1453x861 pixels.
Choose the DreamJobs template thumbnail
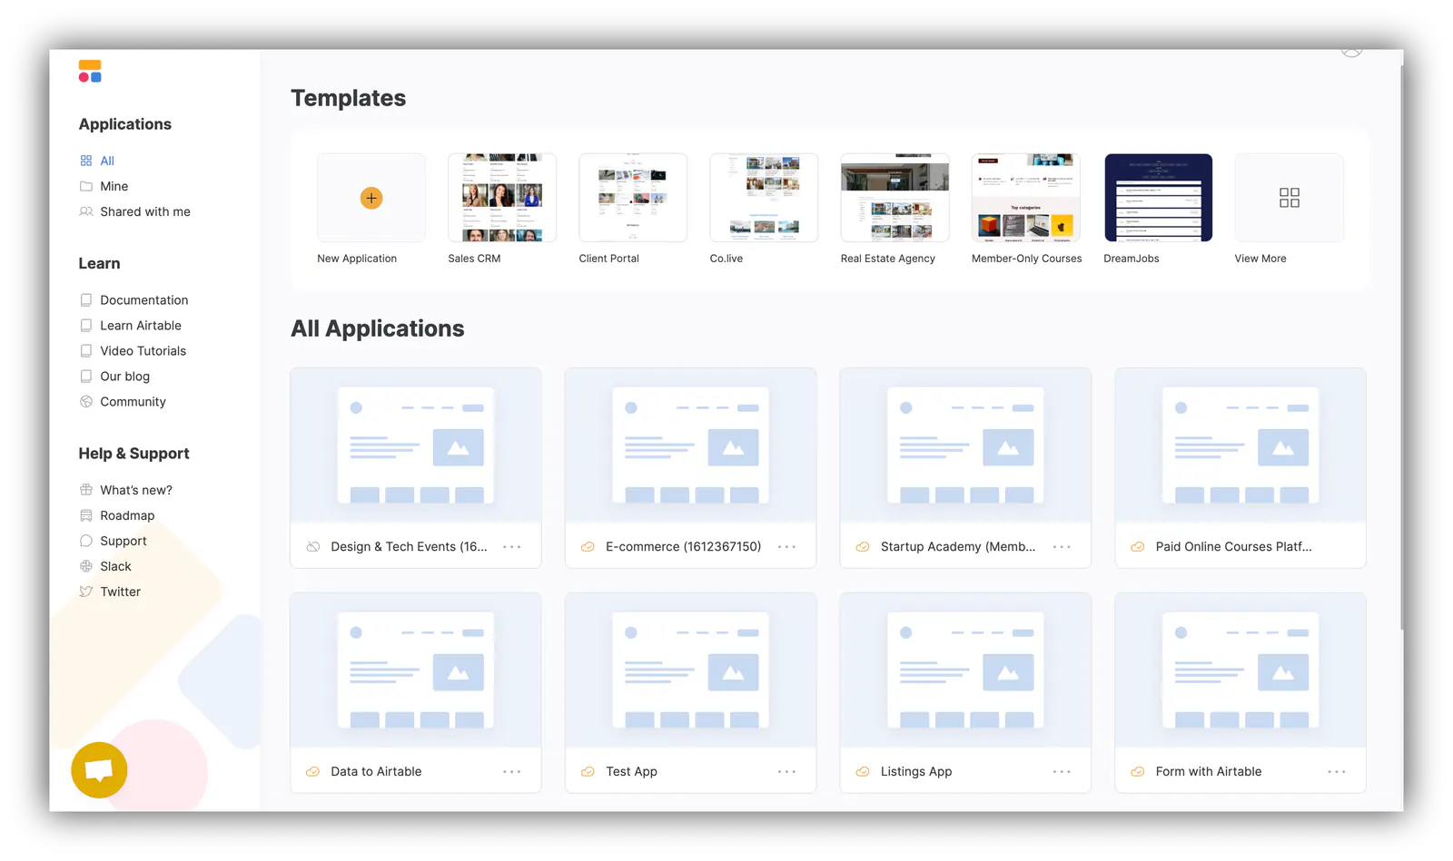click(x=1158, y=198)
